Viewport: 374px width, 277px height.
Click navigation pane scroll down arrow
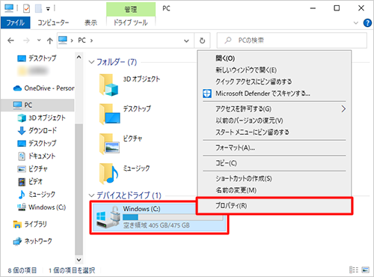click(x=79, y=260)
